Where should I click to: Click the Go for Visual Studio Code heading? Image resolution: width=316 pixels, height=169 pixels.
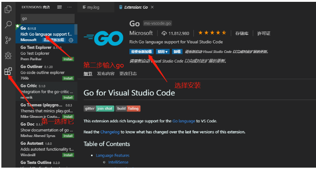tap(129, 93)
